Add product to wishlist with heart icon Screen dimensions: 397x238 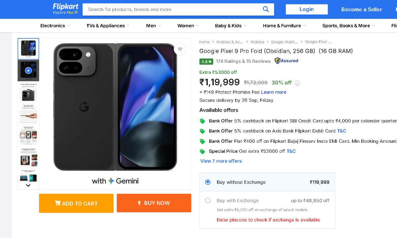[180, 49]
